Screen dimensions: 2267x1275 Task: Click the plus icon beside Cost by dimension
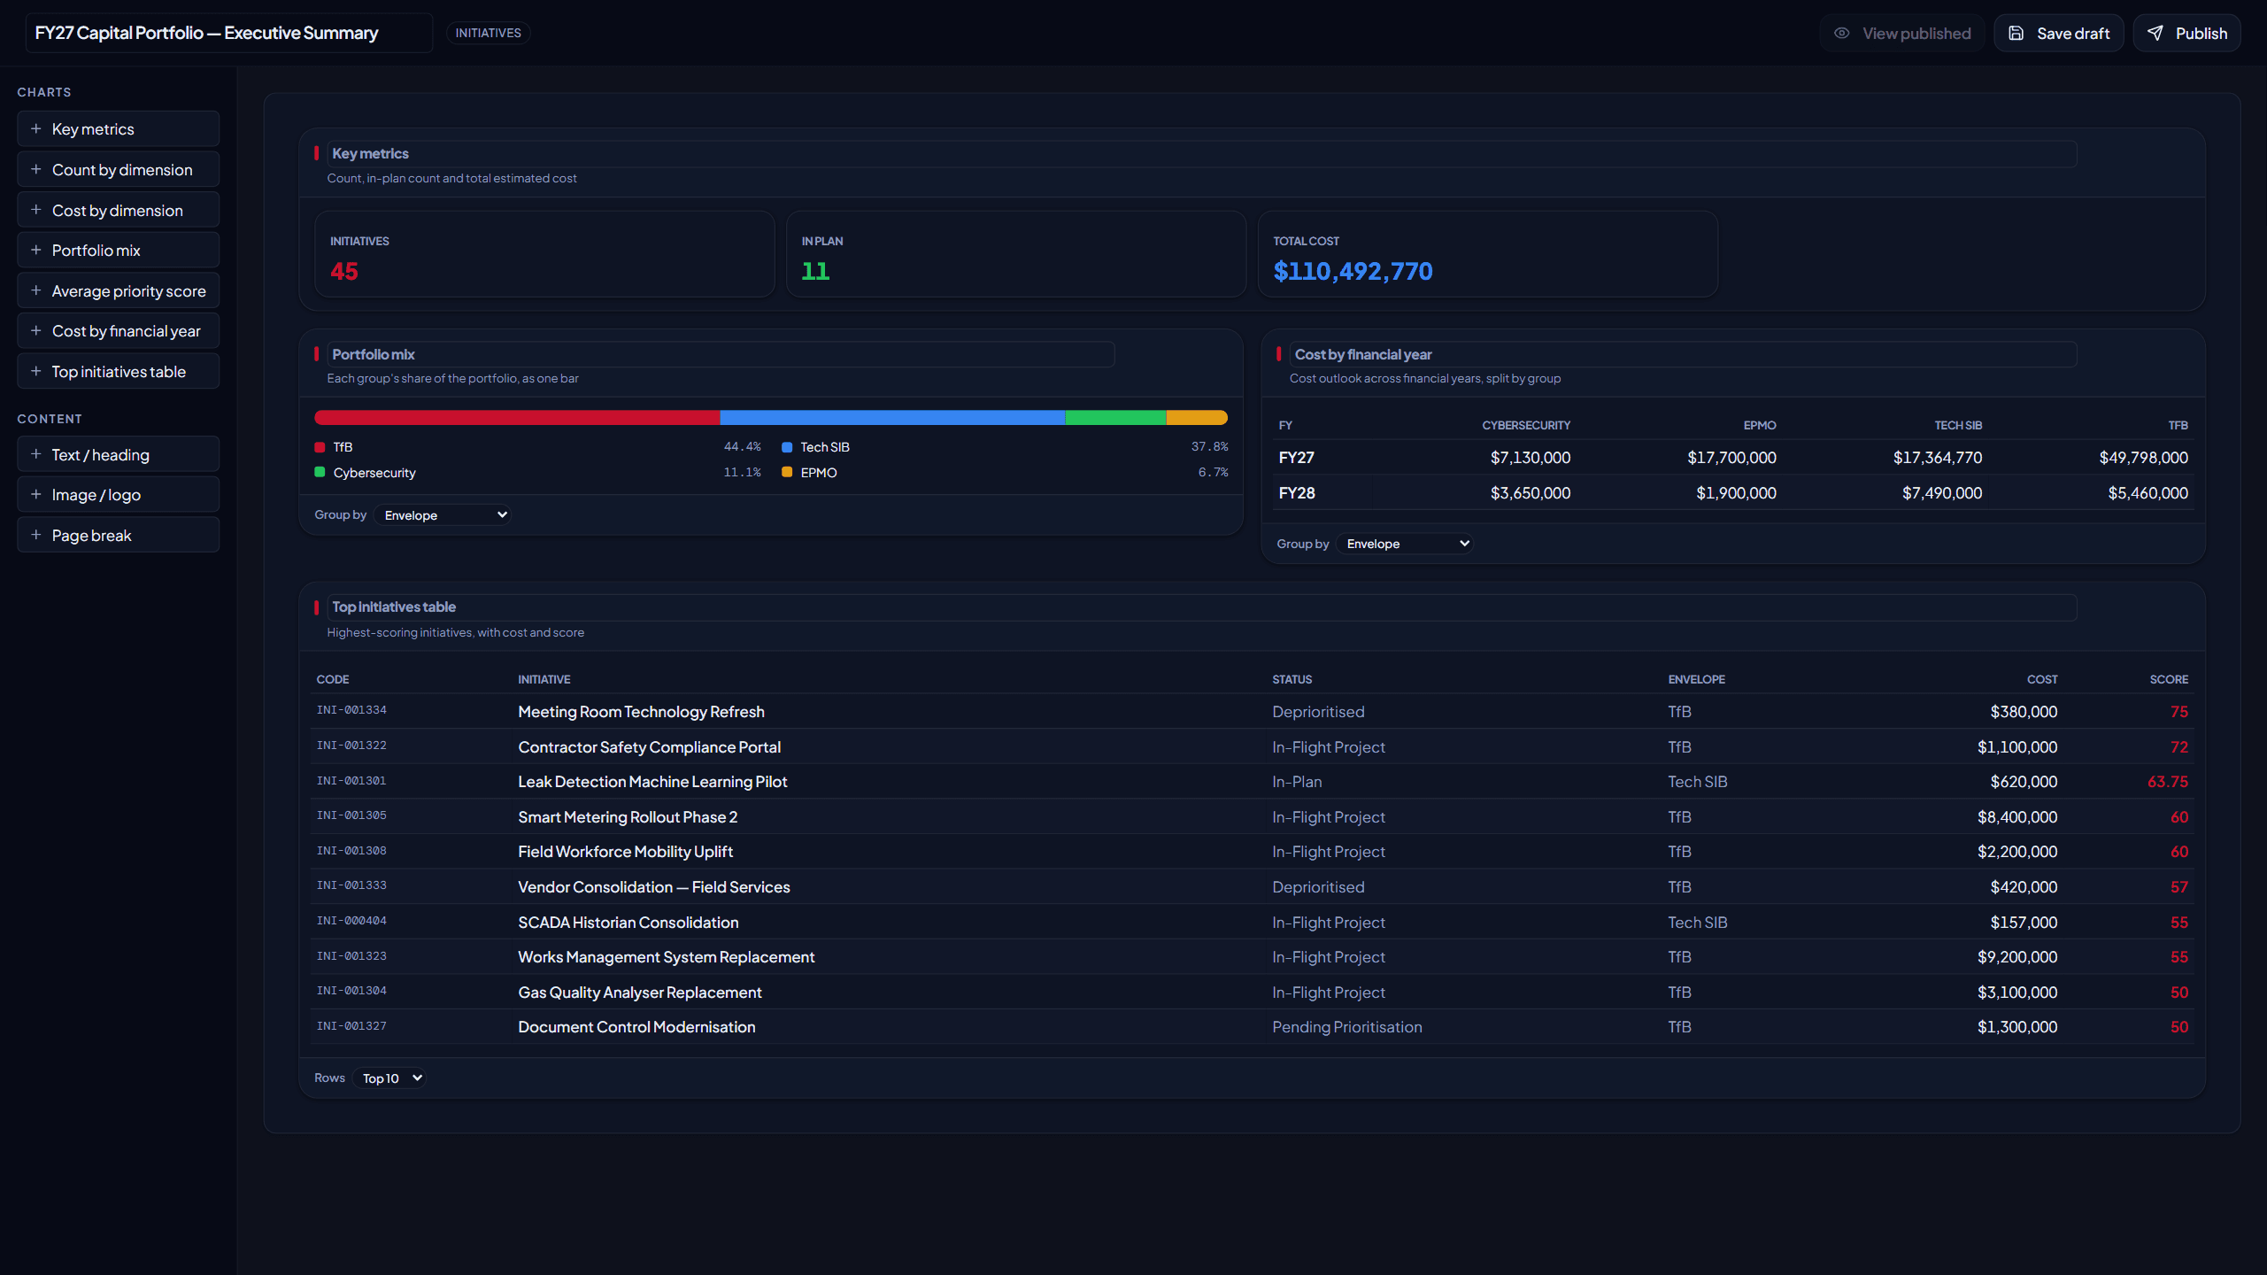coord(36,210)
